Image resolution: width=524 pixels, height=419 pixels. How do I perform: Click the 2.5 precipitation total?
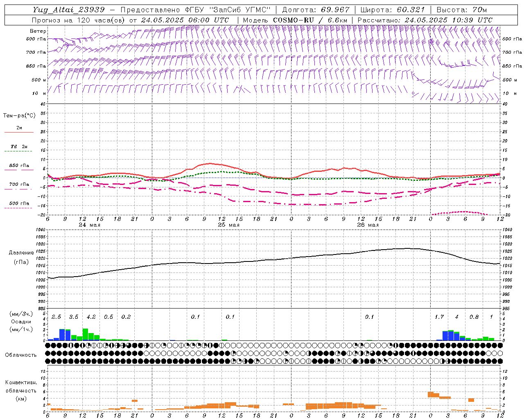(x=56, y=317)
